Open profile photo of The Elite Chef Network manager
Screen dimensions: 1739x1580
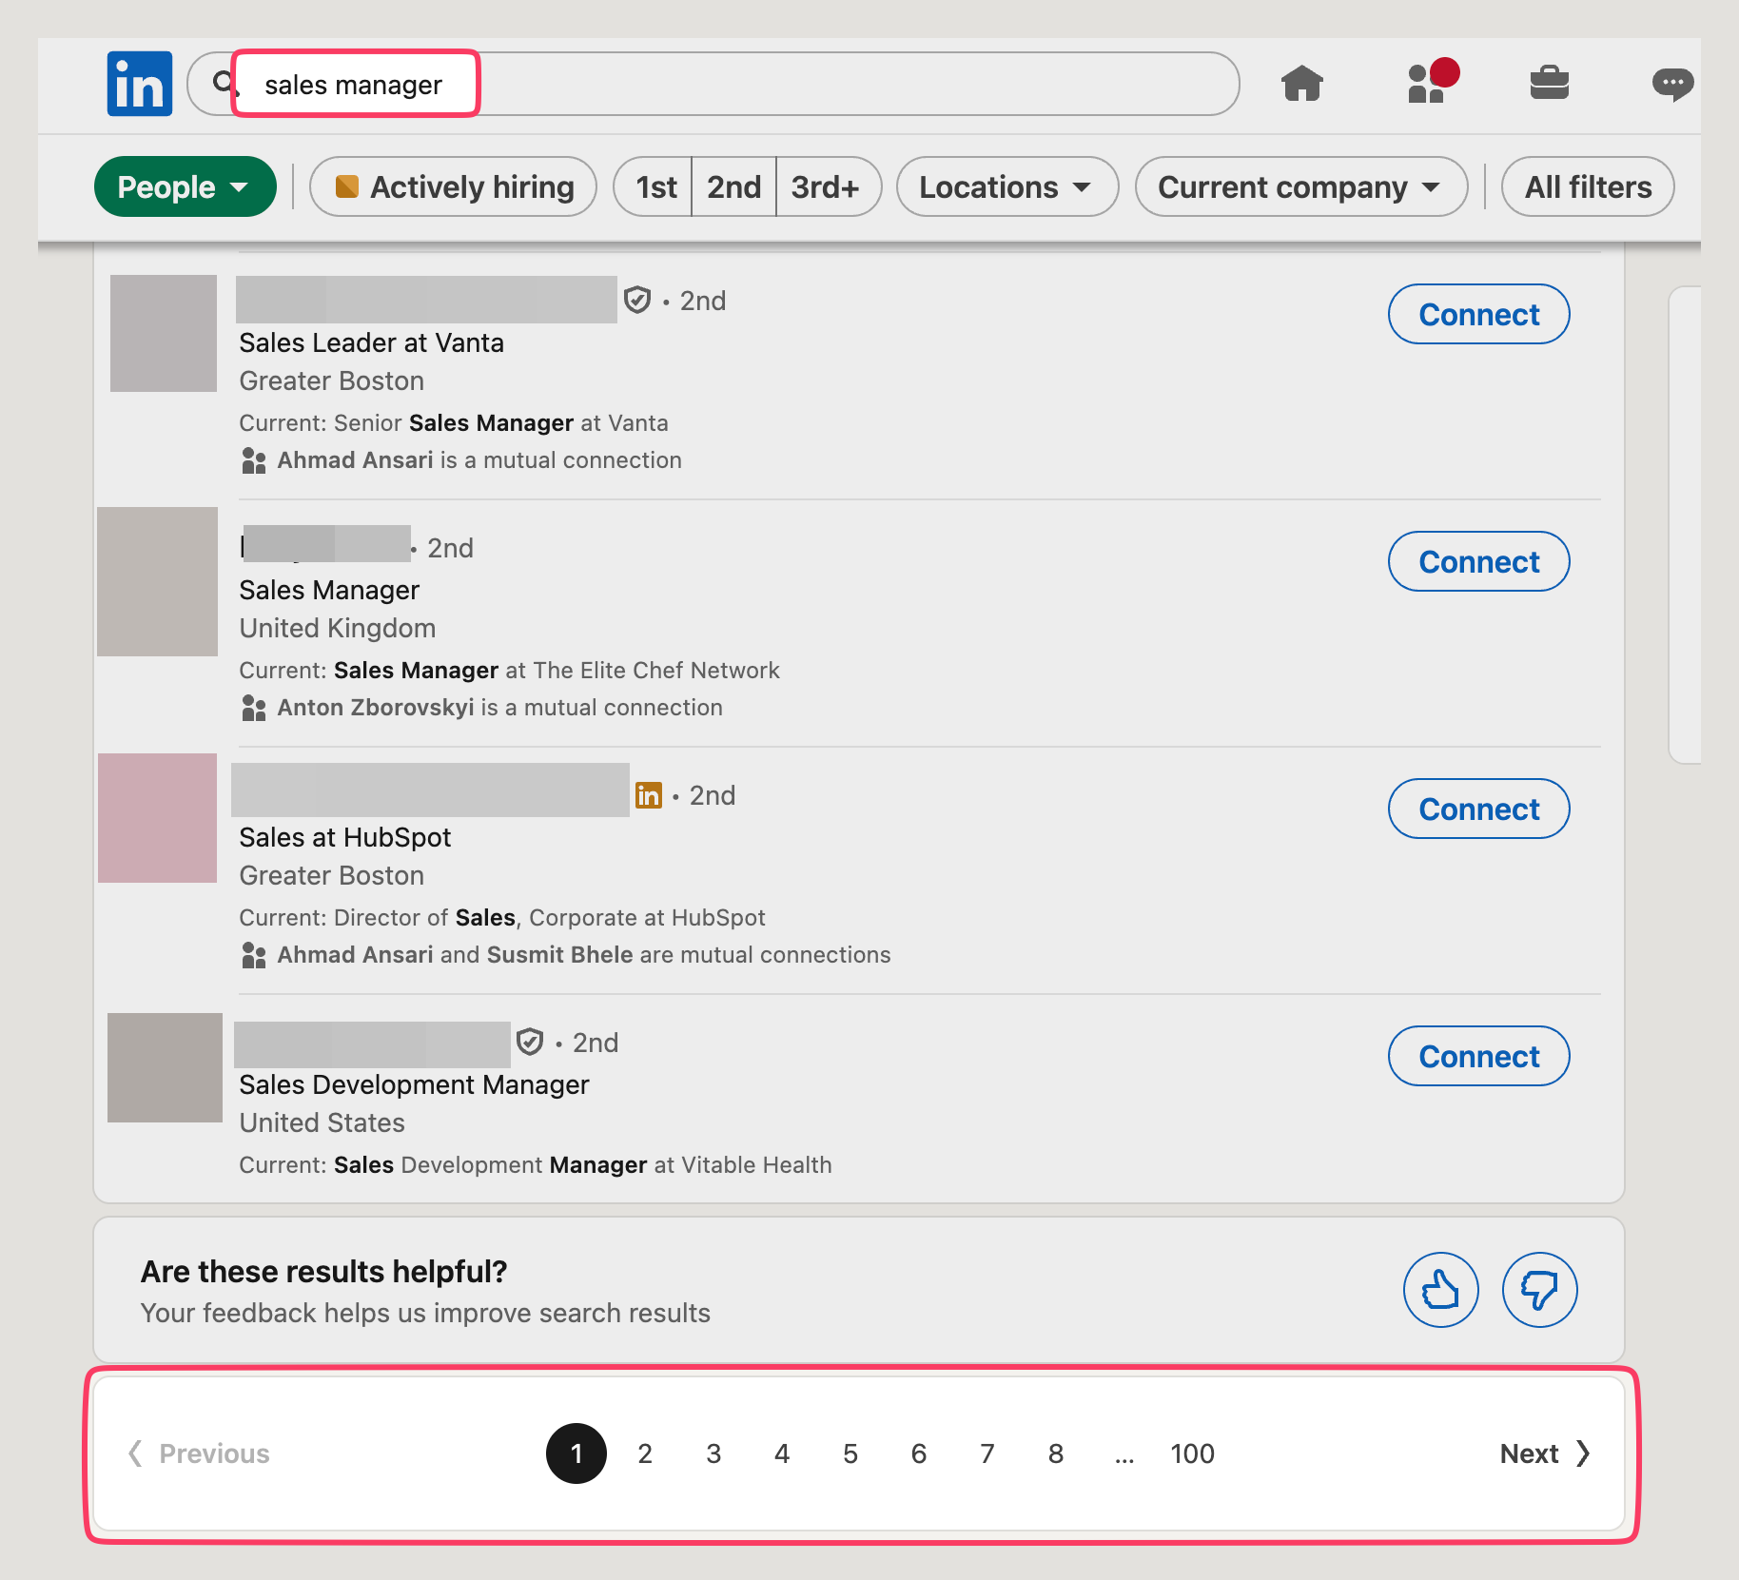[158, 581]
